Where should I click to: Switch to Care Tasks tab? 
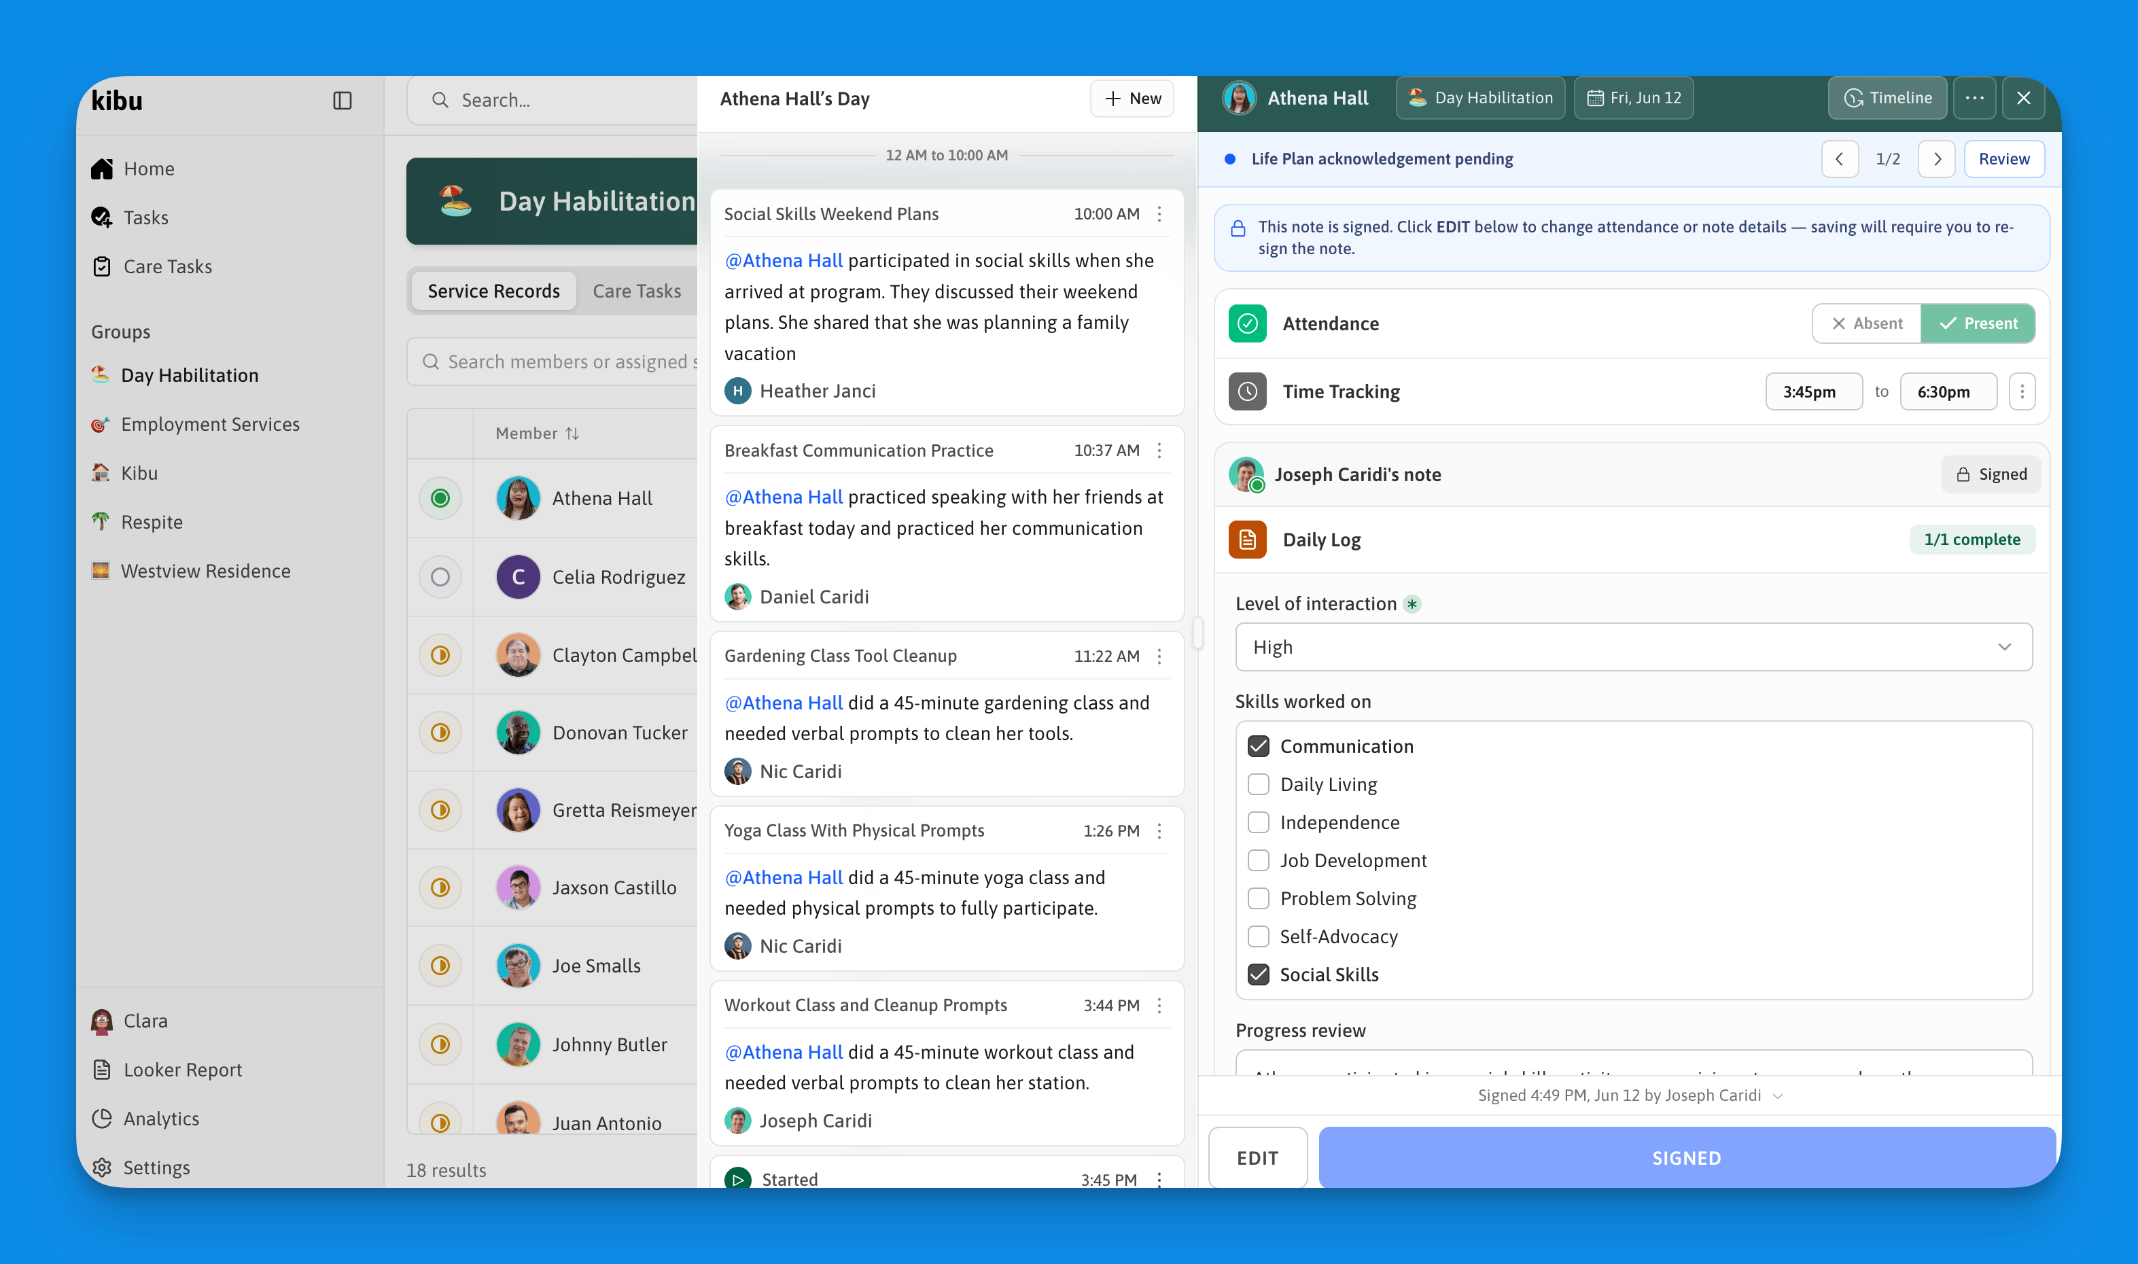coord(637,292)
